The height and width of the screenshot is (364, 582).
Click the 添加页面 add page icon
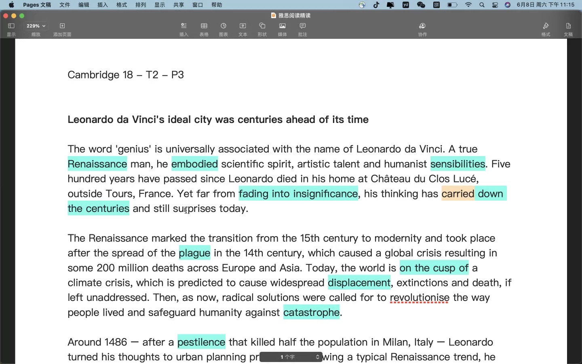pos(62,26)
